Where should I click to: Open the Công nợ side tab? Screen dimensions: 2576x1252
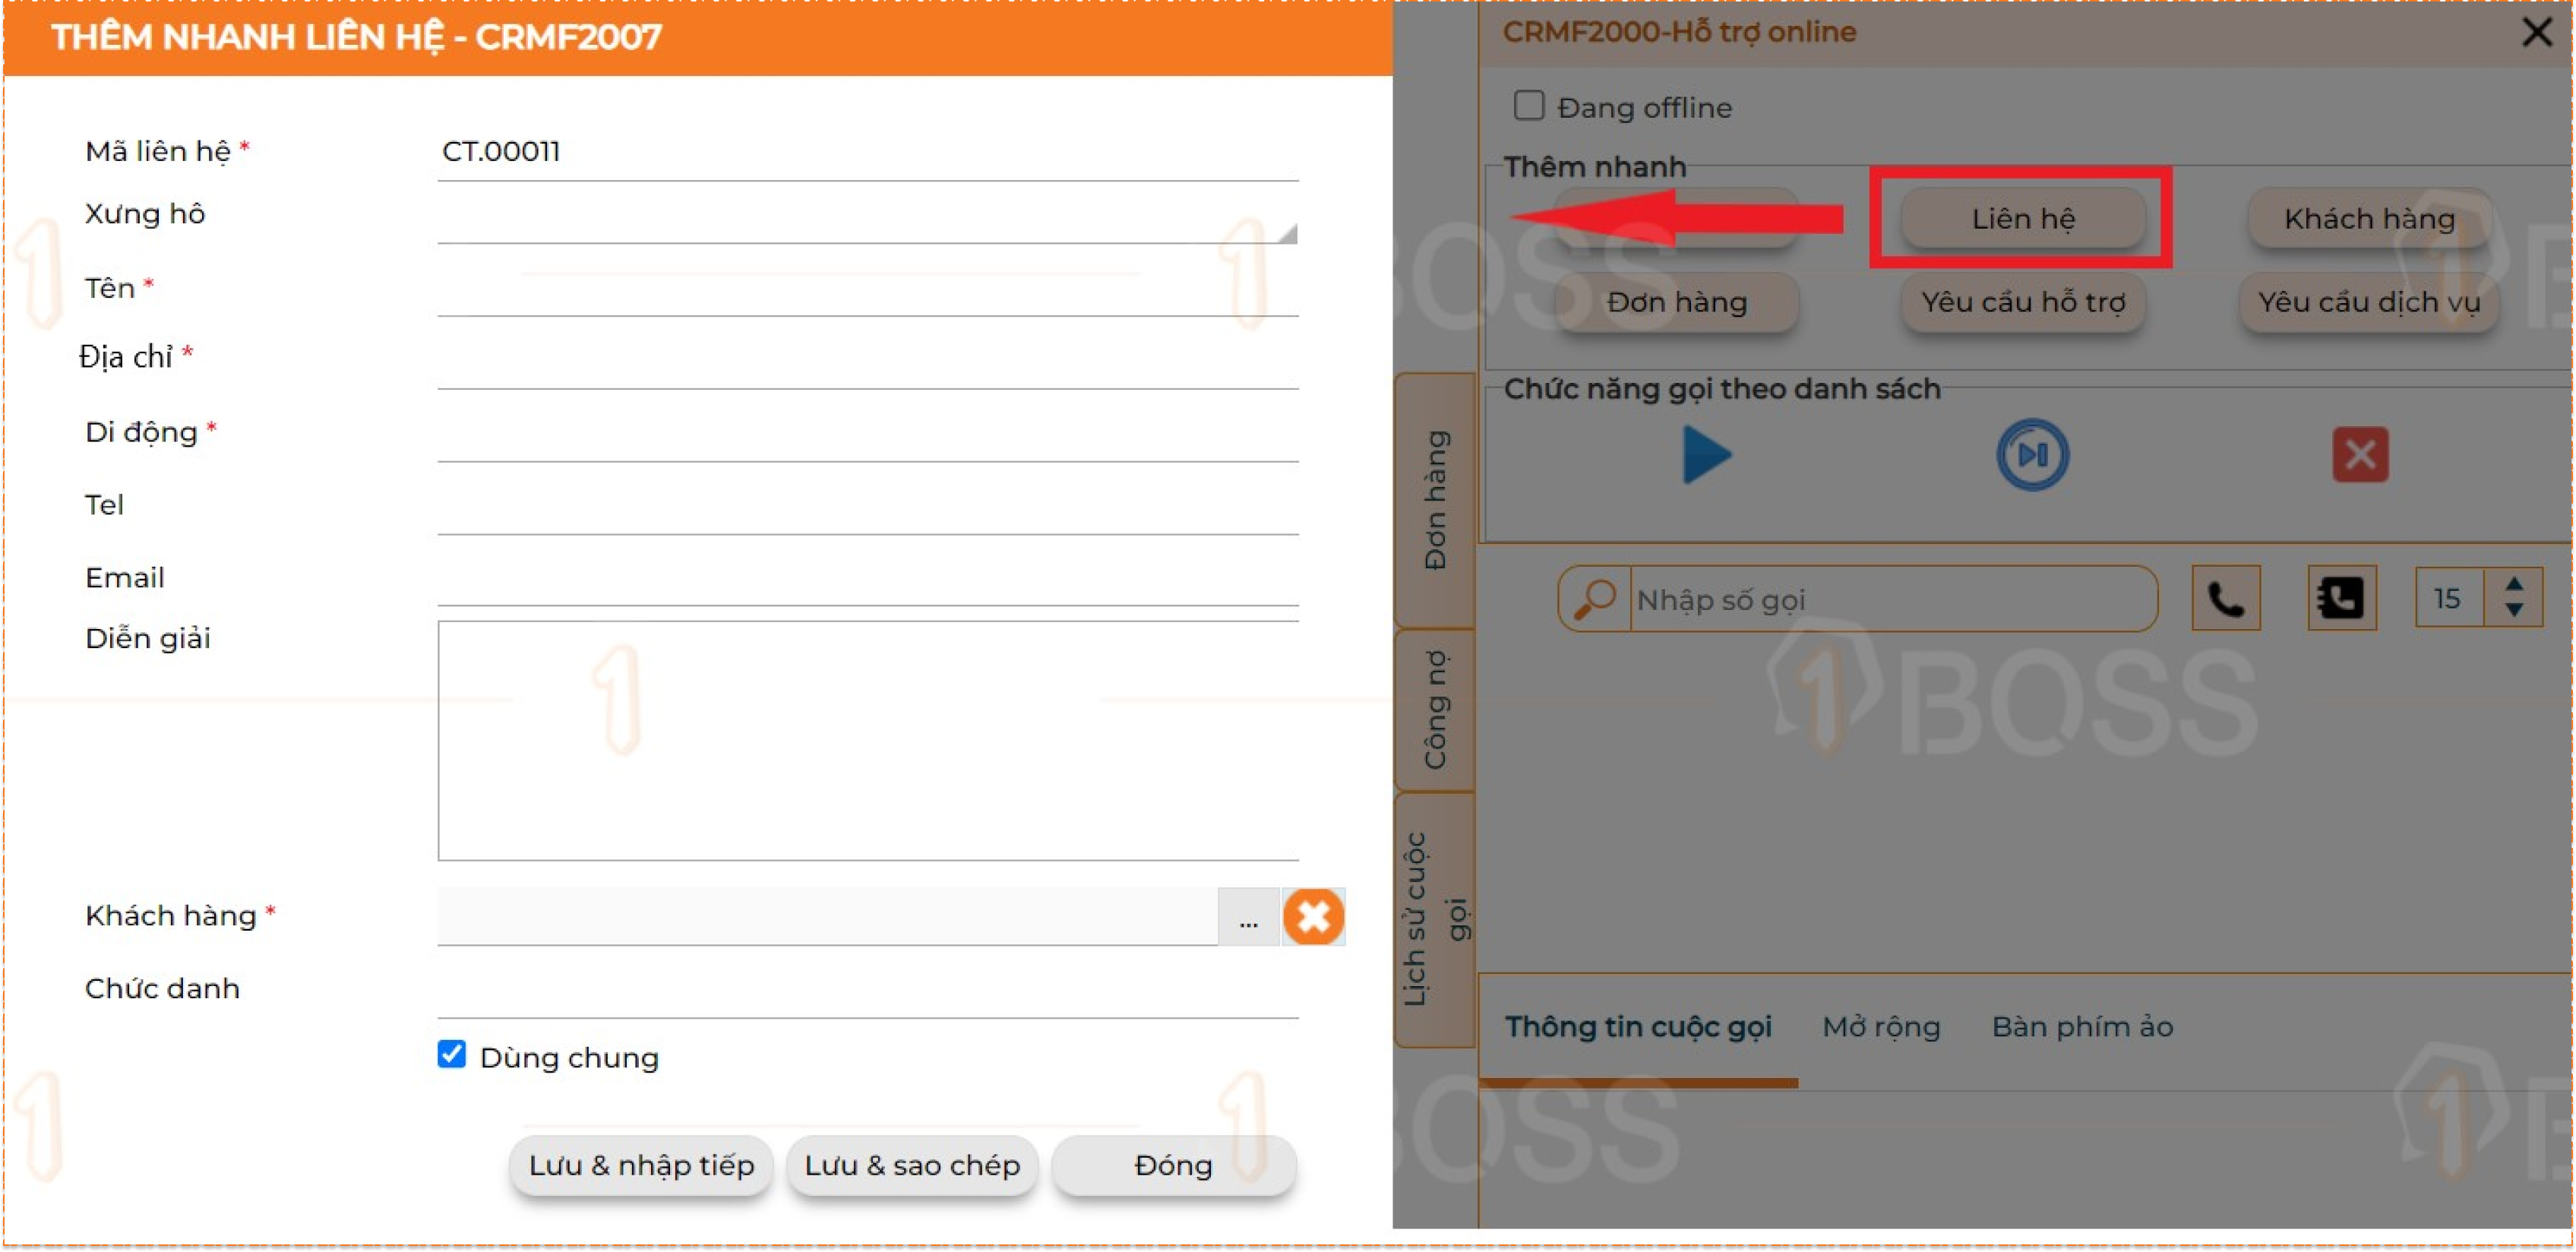point(1435,710)
